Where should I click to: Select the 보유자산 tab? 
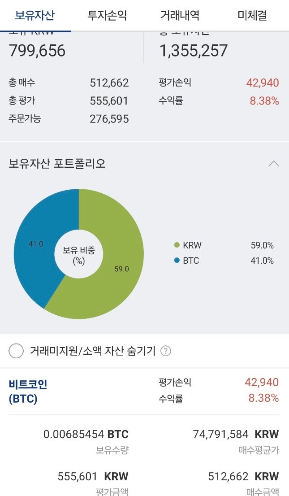click(35, 16)
